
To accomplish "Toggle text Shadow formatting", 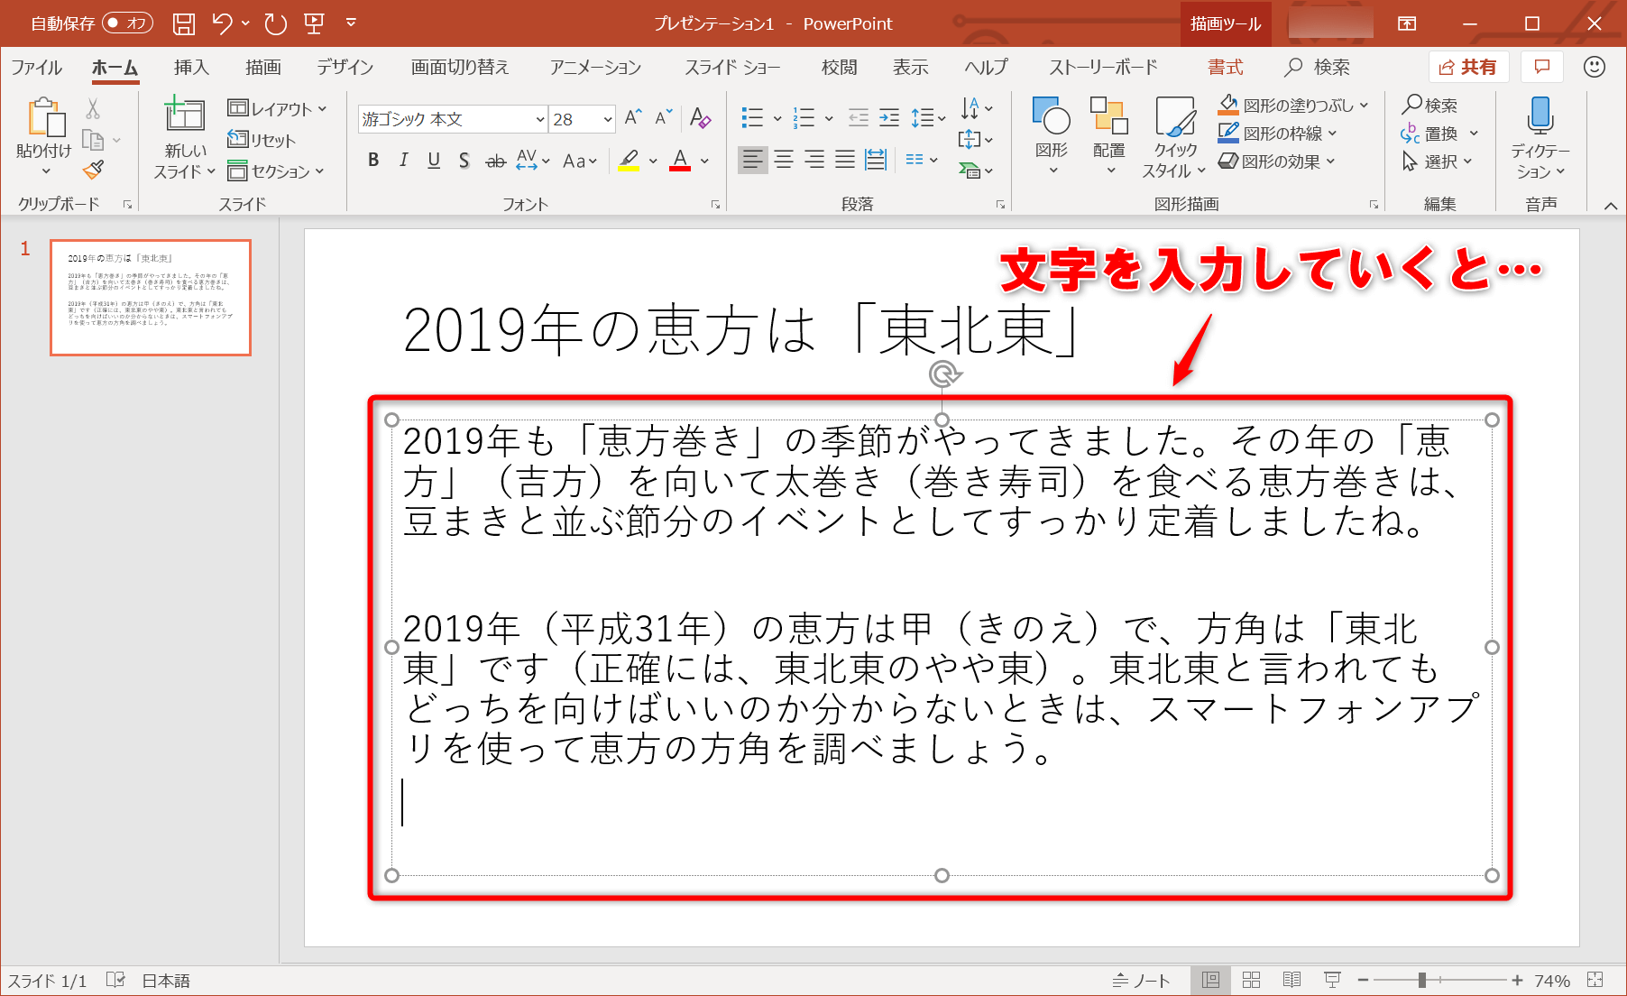I will [x=464, y=161].
